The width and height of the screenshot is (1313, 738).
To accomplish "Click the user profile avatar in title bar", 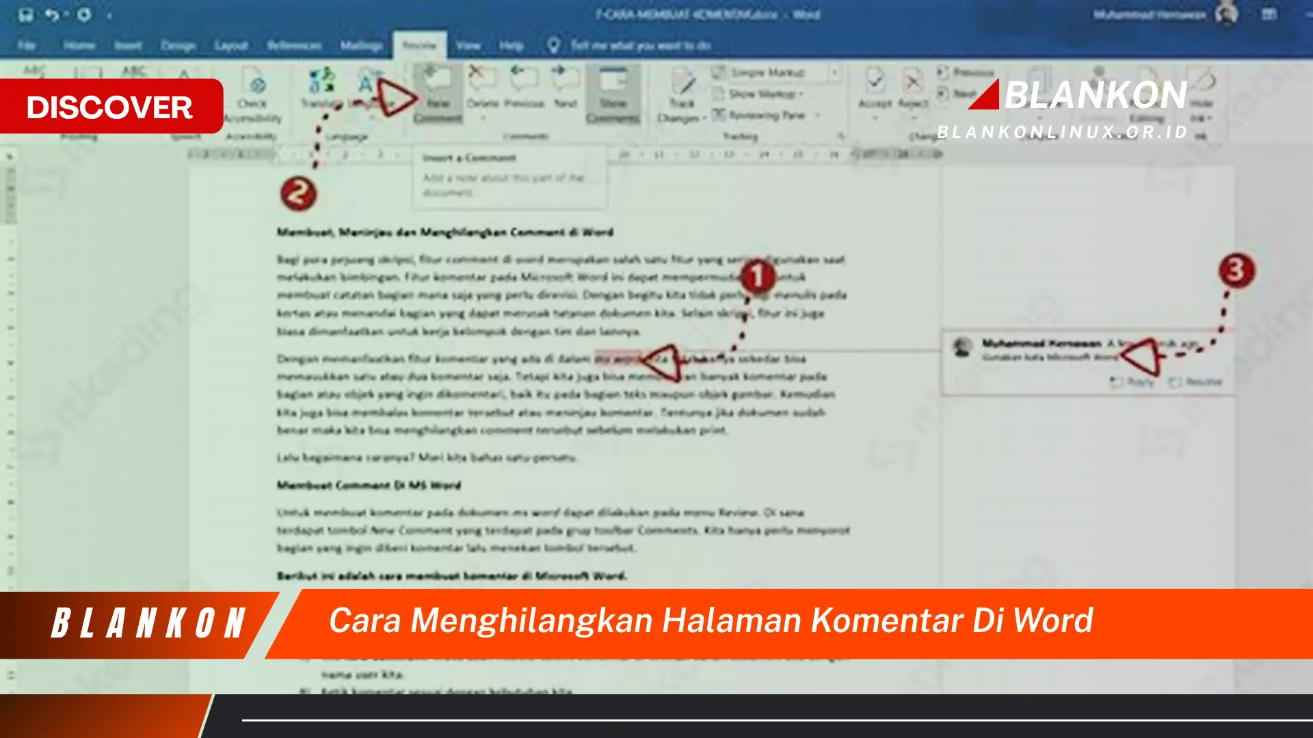I will point(1227,14).
